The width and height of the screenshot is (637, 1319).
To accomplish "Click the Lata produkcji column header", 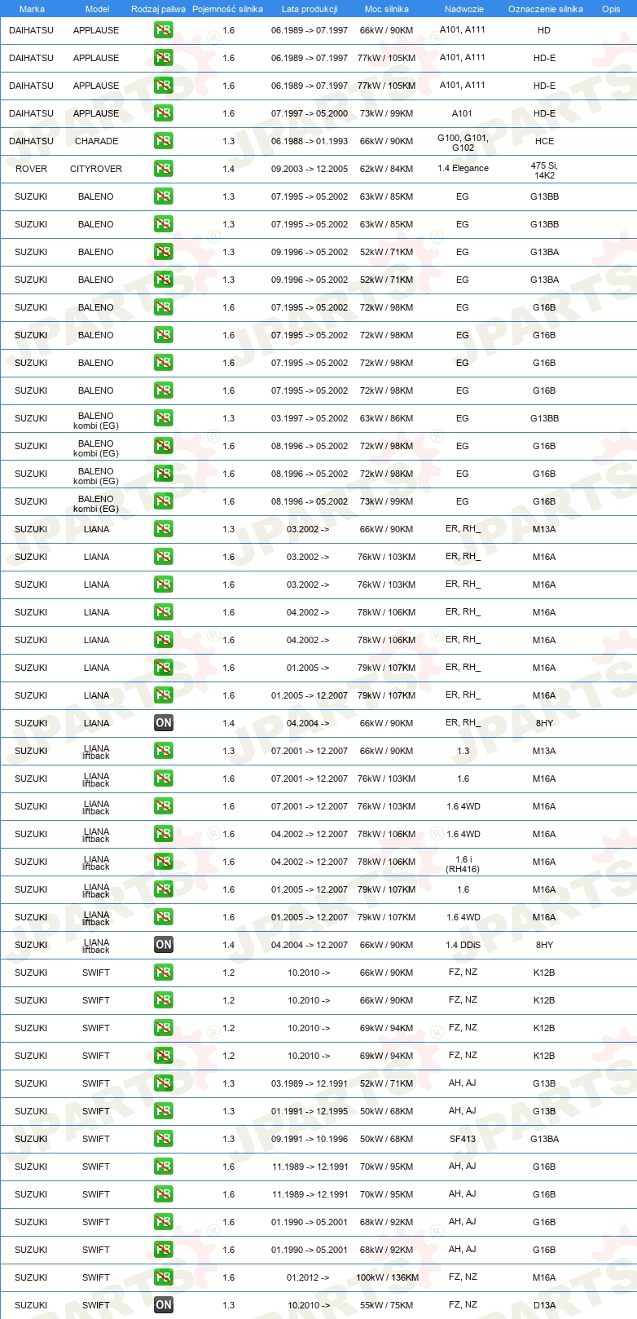I will tap(310, 9).
